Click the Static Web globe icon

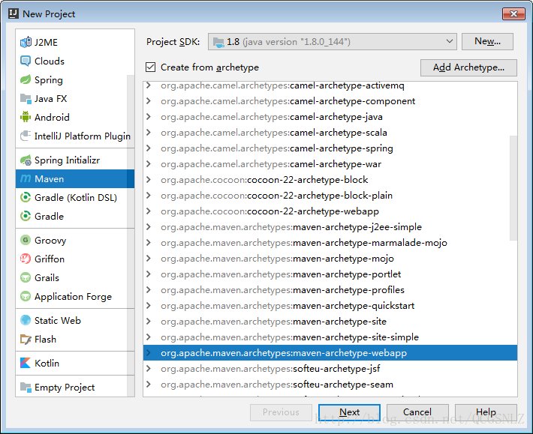[26, 320]
